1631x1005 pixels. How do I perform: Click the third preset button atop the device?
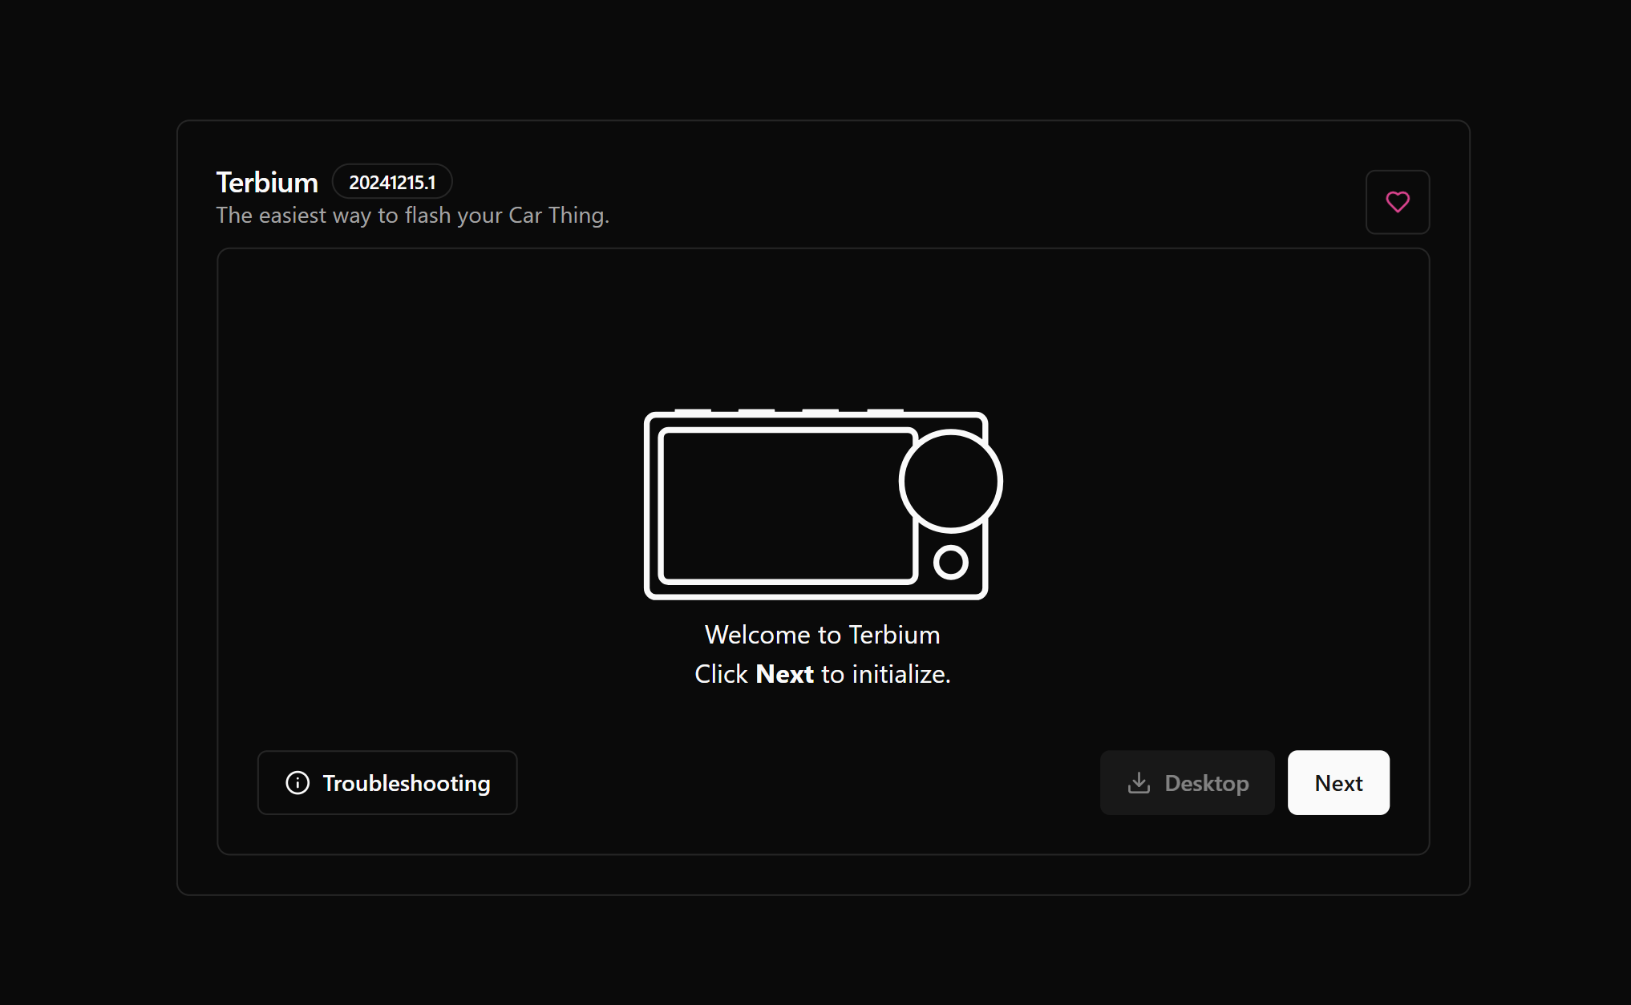pyautogui.click(x=820, y=411)
